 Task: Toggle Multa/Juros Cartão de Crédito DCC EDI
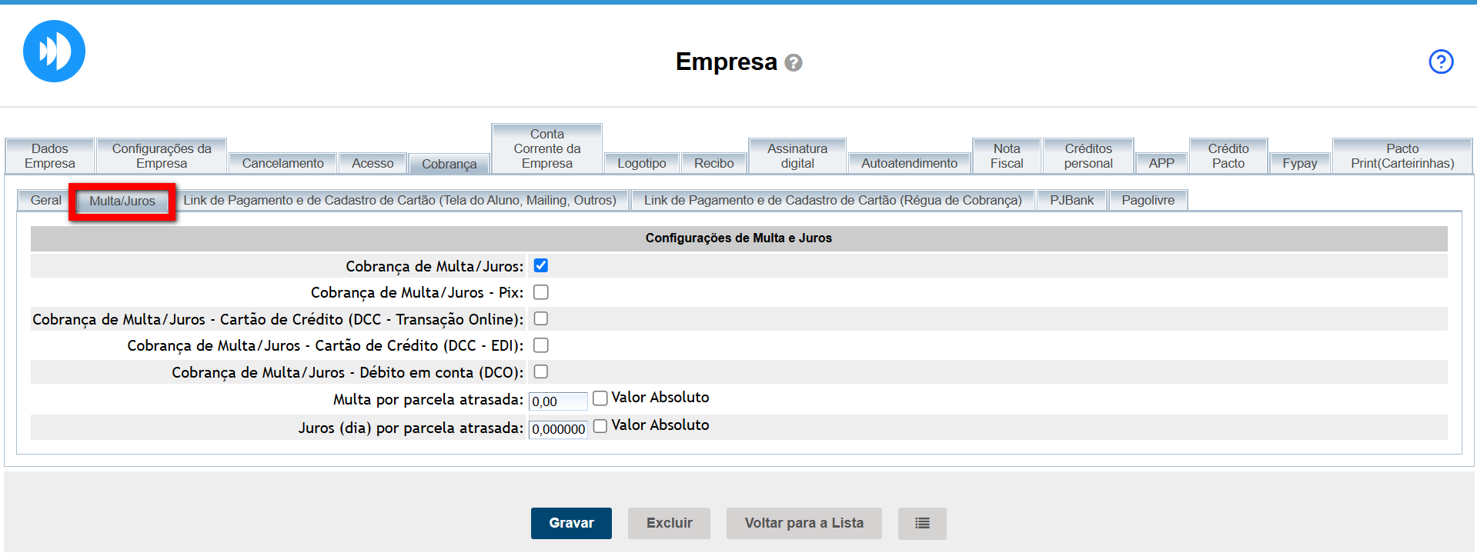(541, 345)
